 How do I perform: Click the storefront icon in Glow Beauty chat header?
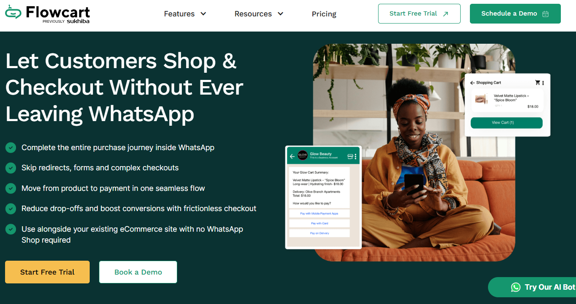click(350, 156)
